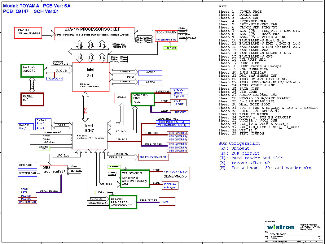
Task: Select the HP OUT box
Action: (x=178, y=104)
